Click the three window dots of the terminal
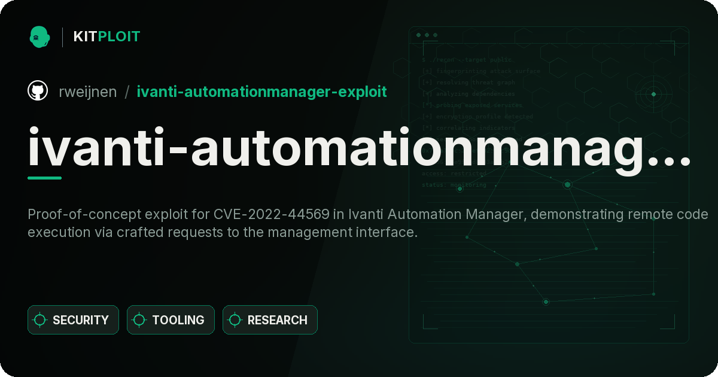Viewport: 718px width, 377px height. [427, 35]
